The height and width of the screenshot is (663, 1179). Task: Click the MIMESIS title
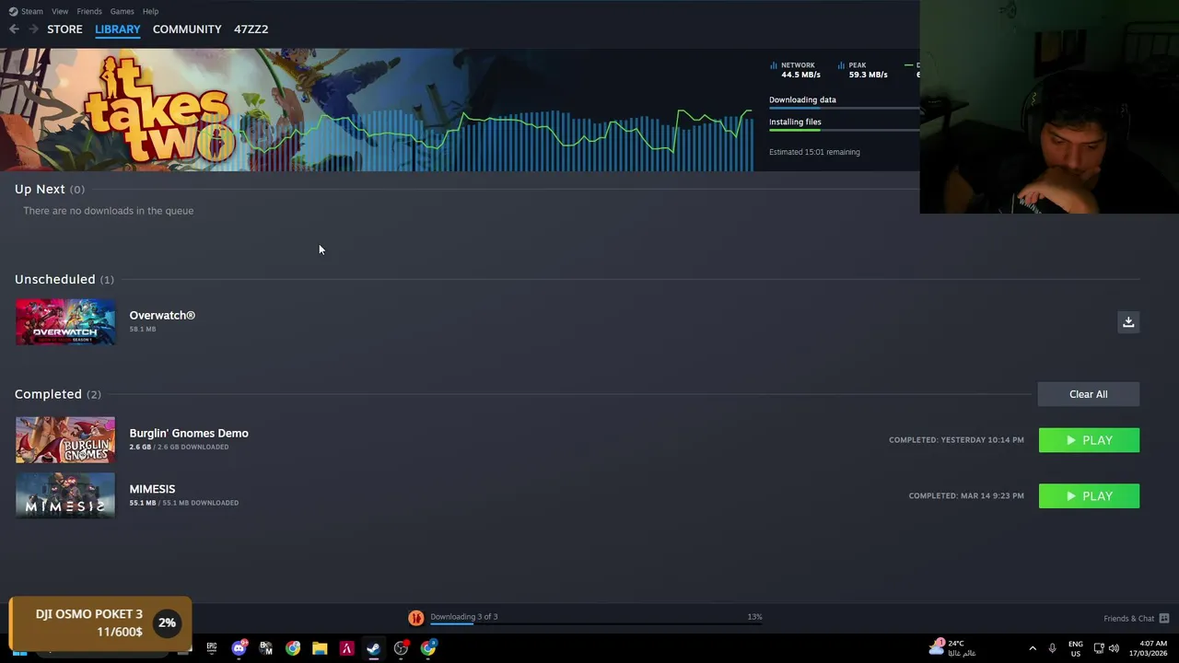(x=152, y=489)
